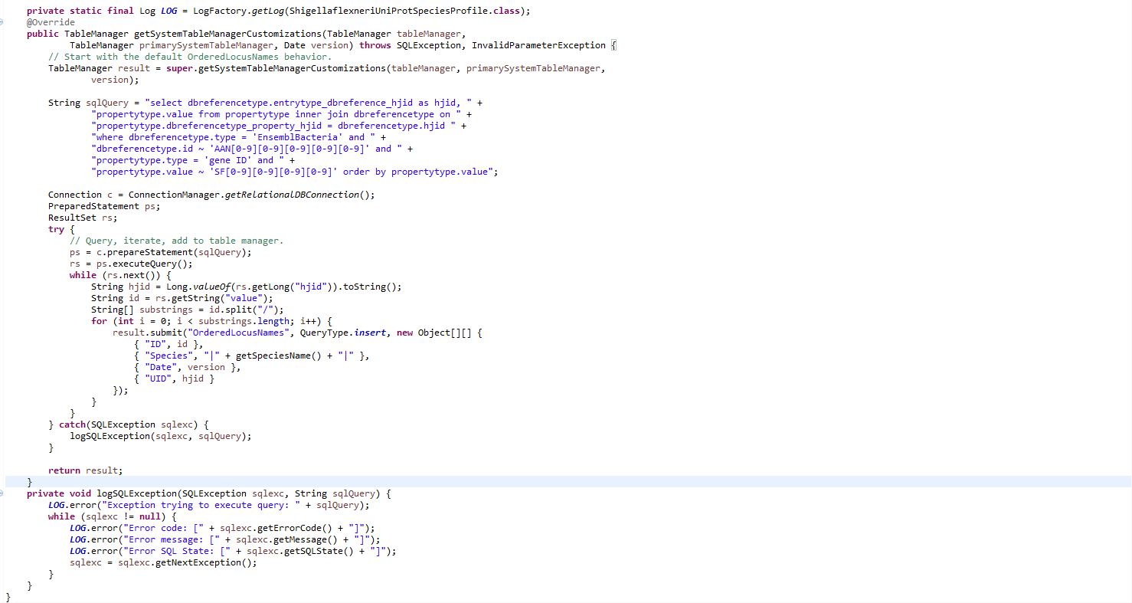
Task: Click the comment 'Start with the default OrderedLocusNames behavior'
Action: (190, 57)
